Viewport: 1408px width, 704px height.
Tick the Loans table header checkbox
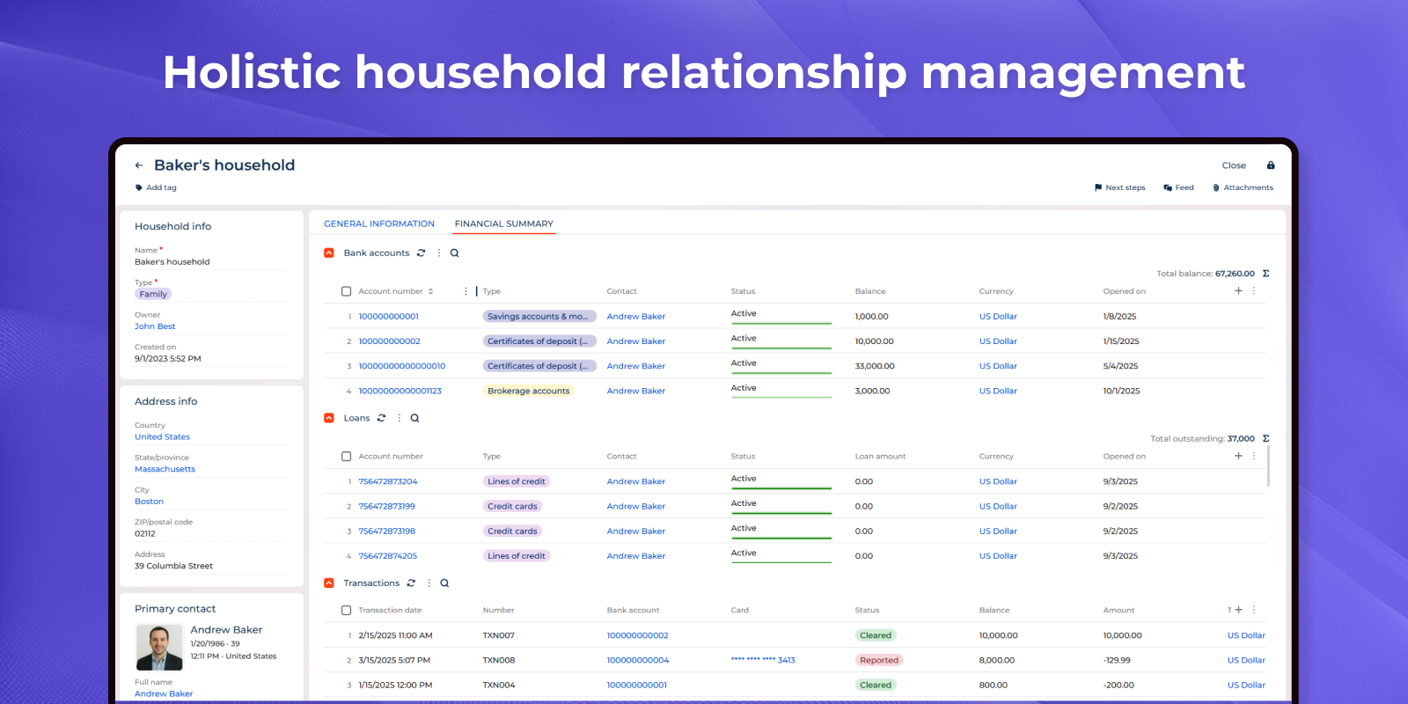346,457
